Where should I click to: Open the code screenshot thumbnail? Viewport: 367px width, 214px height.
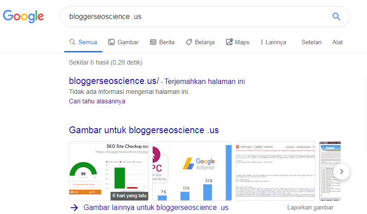275,171
